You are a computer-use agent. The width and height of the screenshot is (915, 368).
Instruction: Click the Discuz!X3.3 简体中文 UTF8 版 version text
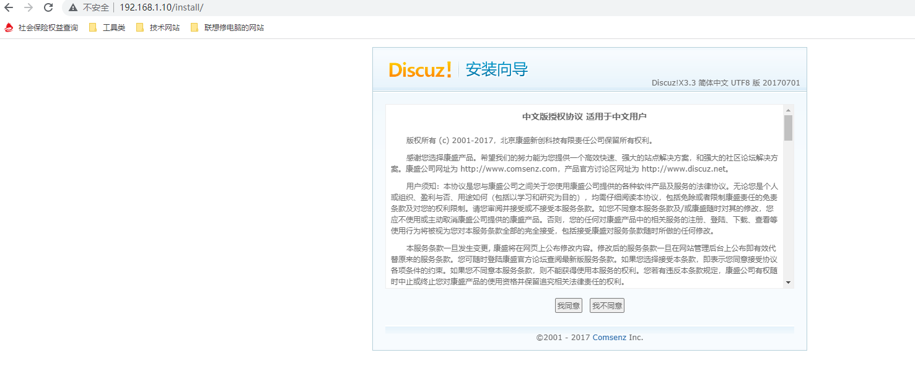click(x=726, y=83)
